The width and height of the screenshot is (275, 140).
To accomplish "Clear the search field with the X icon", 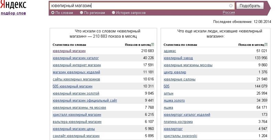I will [x=231, y=6].
